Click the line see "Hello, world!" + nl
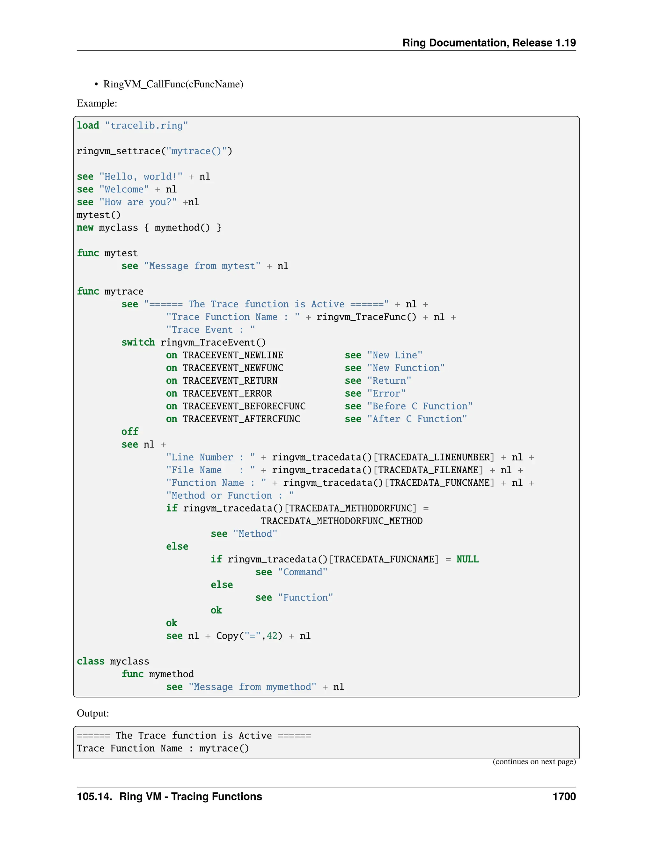653x845 pixels. [143, 176]
